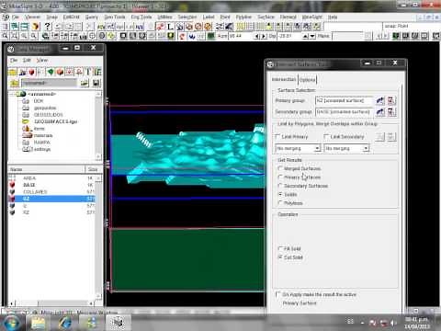This screenshot has width=441, height=331.
Task: Click the Secondary group list icon at row end
Action: 391,112
